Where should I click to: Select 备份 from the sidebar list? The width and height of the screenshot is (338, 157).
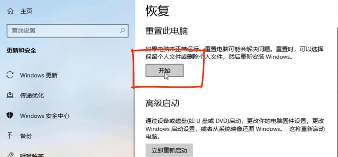pyautogui.click(x=26, y=136)
